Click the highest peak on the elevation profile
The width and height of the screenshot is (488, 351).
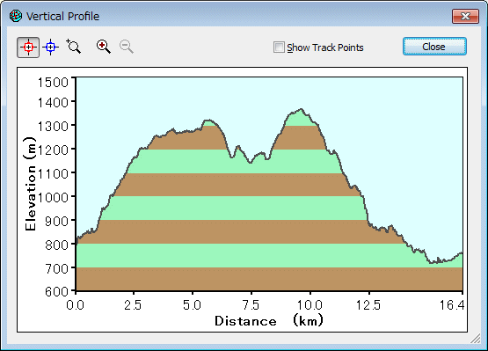[301, 109]
